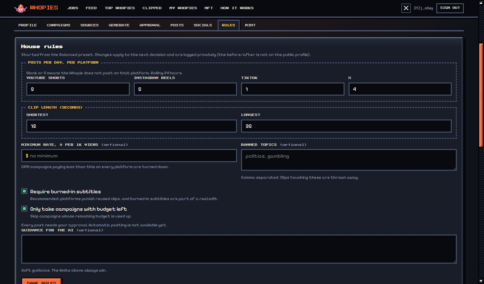484x284 pixels.
Task: Click the Save Rules button
Action: (41, 281)
